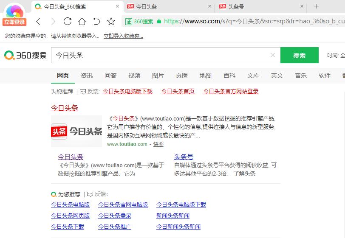Click related search 今日新闻头条新闻

pos(178,227)
